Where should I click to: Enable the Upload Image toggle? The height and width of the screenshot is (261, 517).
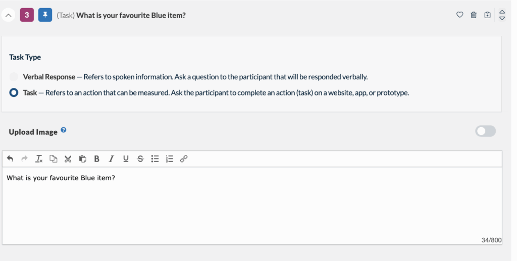point(485,131)
